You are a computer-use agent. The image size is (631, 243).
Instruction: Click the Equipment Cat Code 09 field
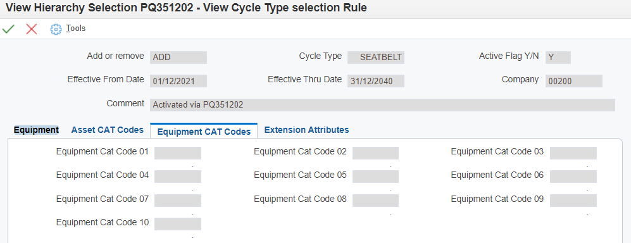573,201
